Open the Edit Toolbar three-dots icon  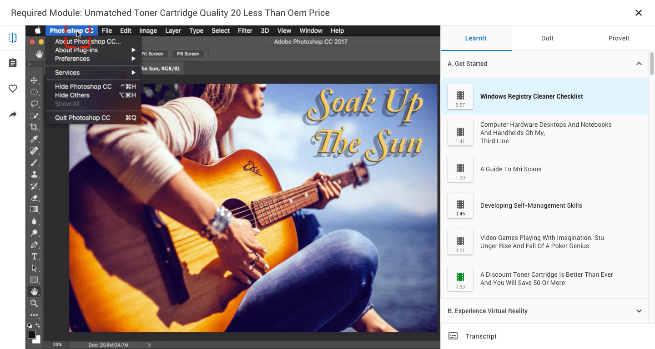34,315
